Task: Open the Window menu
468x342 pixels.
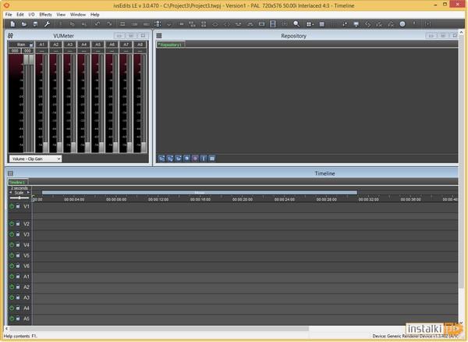Action: 77,14
